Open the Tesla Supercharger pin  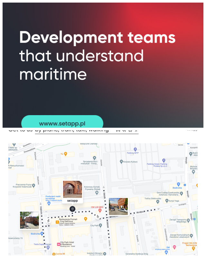pyautogui.click(x=48, y=248)
